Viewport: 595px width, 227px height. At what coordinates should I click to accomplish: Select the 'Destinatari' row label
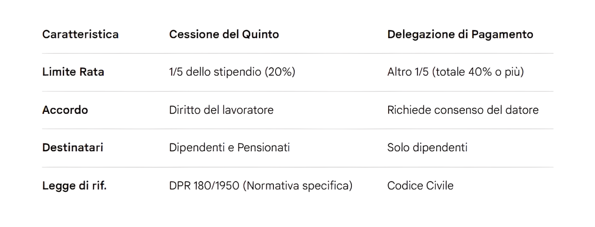pos(73,148)
